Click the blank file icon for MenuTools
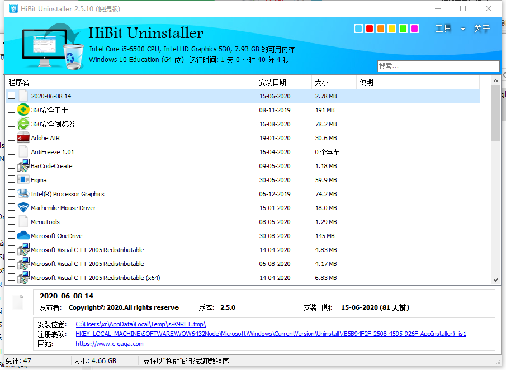The width and height of the screenshot is (506, 370). pos(23,222)
